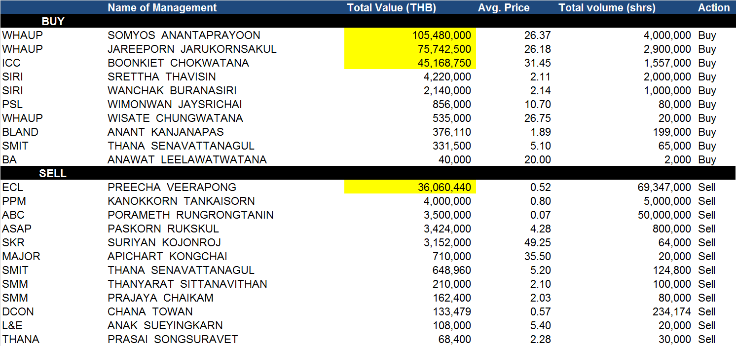Viewport: 736px width, 346px height.
Task: Click the name BOONKIET CHOKWATANA
Action: (178, 63)
